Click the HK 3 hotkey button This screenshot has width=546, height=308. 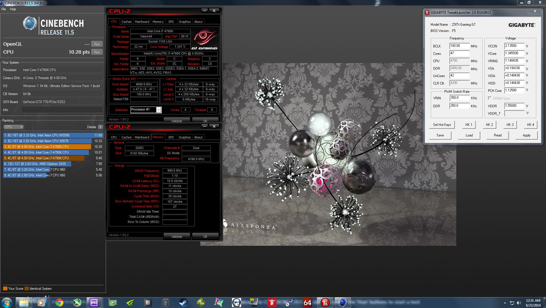510,125
